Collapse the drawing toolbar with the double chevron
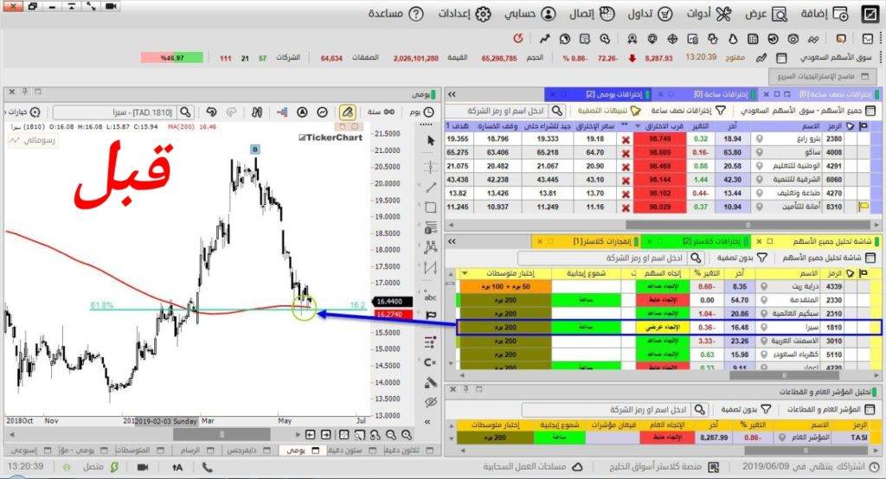Screen dimensions: 886x479 tap(427, 421)
